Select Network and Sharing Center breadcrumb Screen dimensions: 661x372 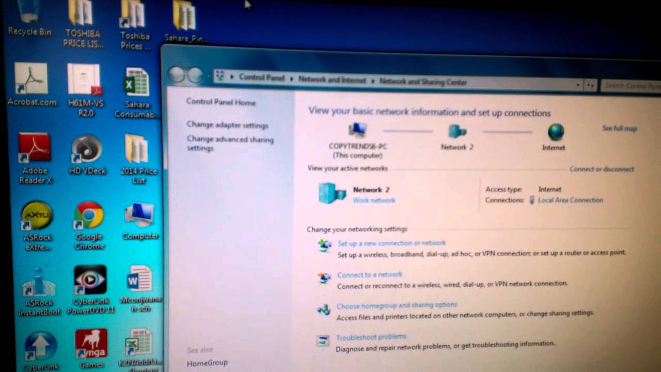pos(423,82)
